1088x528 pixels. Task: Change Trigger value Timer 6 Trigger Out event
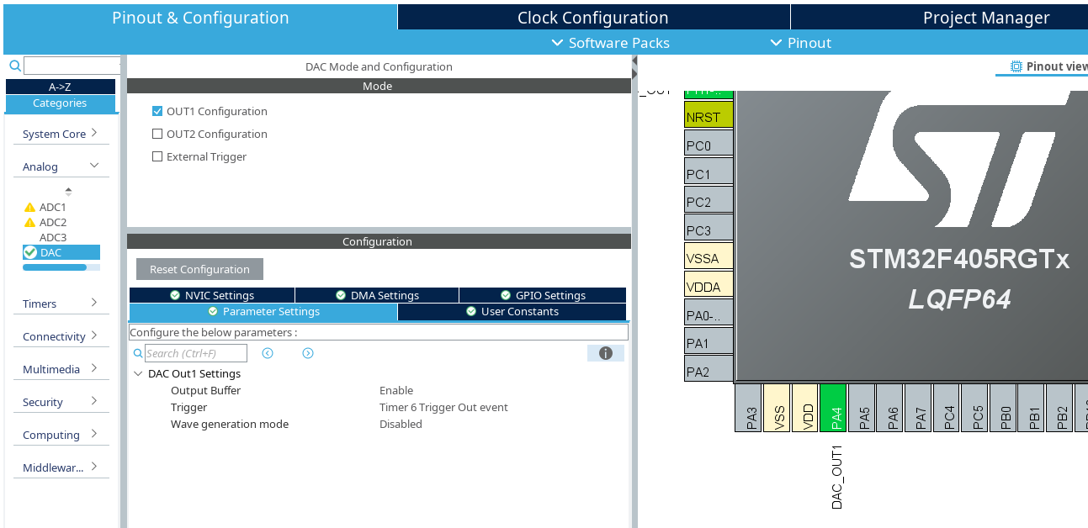point(443,407)
